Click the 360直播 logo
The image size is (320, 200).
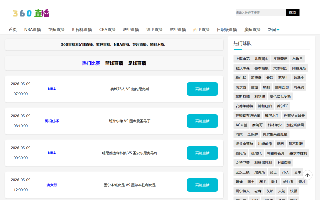[31, 13]
